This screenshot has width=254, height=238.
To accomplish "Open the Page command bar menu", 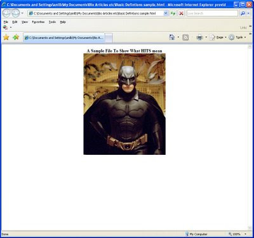I will pyautogui.click(x=218, y=37).
